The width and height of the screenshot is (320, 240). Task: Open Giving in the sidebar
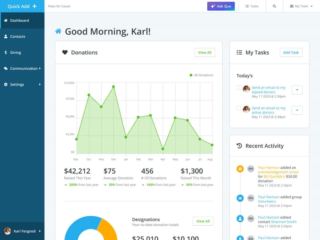coord(22,53)
